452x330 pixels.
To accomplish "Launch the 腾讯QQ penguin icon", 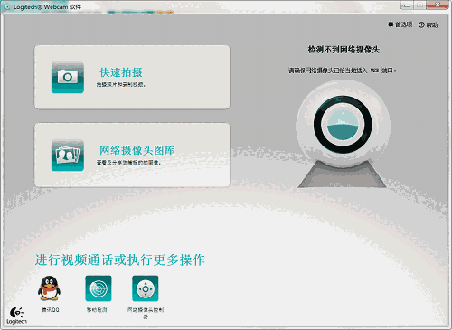I will point(49,288).
